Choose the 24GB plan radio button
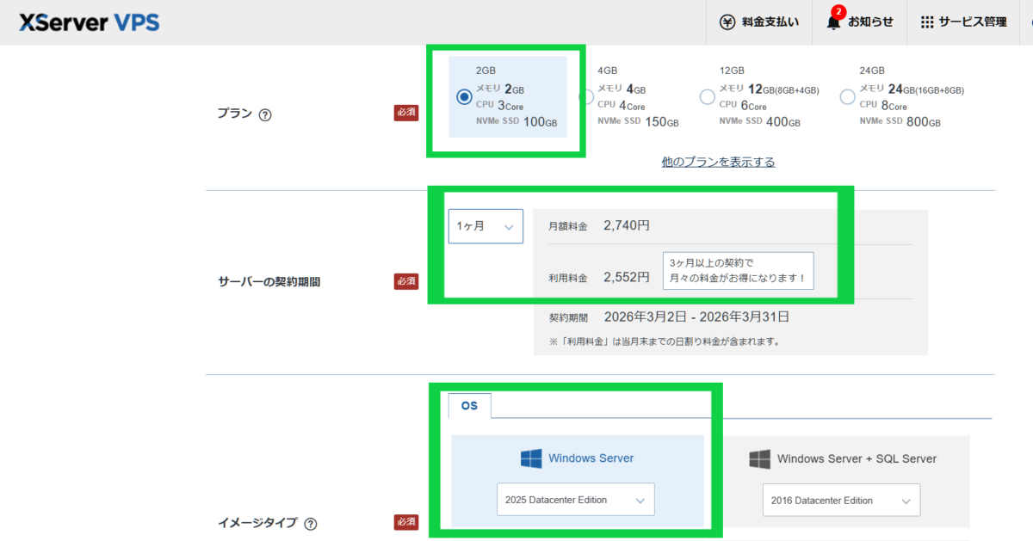The image size is (1033, 541). tap(847, 97)
